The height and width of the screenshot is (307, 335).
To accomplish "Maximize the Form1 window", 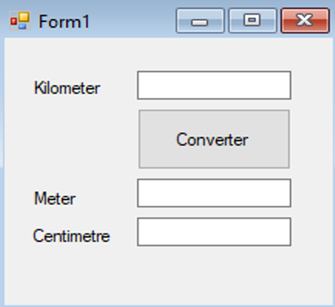I will 253,20.
